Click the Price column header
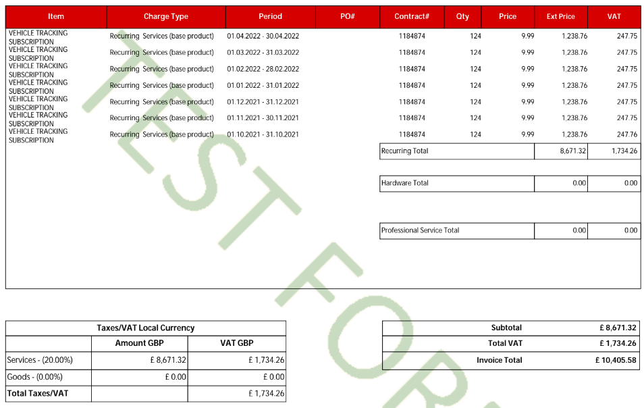The width and height of the screenshot is (644, 408). click(508, 17)
